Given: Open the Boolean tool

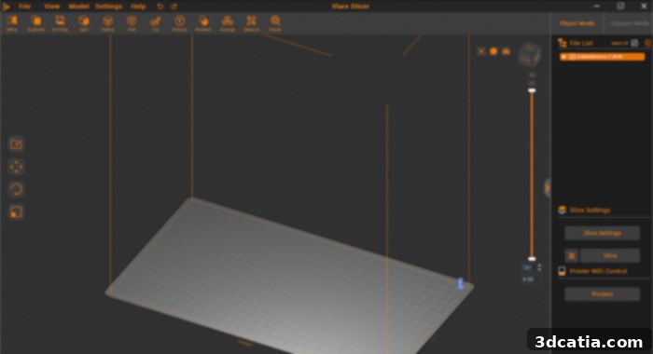Looking at the screenshot, I should point(203,23).
